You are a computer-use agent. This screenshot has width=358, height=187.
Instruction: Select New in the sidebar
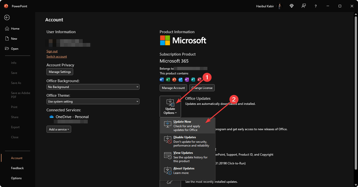click(14, 39)
